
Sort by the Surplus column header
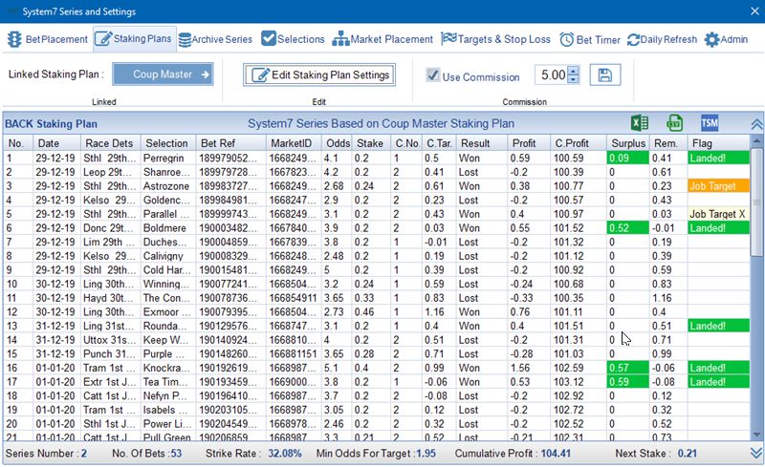pos(628,143)
